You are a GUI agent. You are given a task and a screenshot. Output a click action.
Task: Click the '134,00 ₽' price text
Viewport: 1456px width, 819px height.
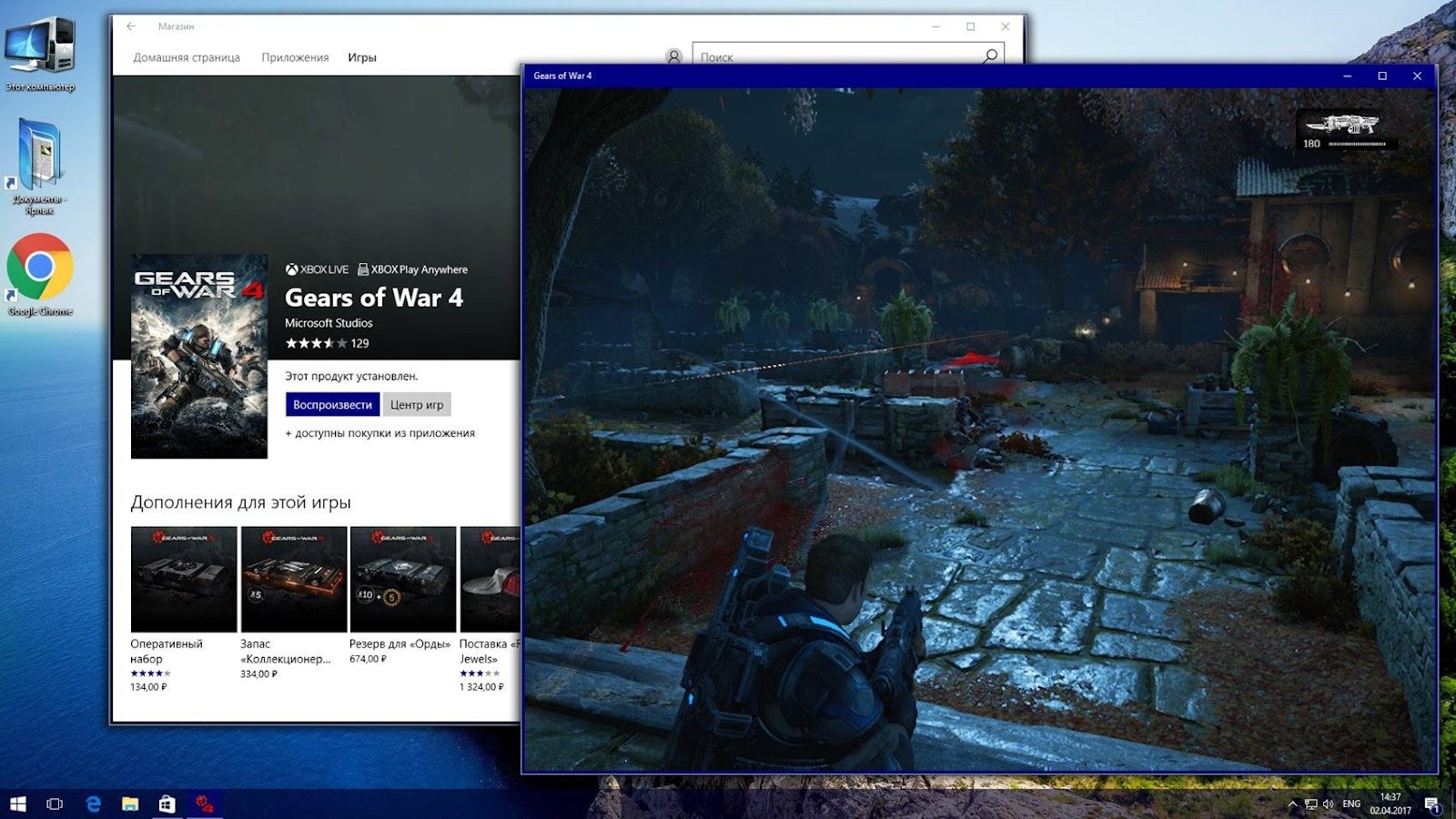148,687
